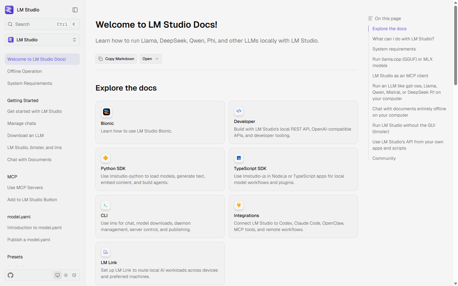Click the MCP section heading in sidebar
The width and height of the screenshot is (458, 286).
pyautogui.click(x=12, y=177)
